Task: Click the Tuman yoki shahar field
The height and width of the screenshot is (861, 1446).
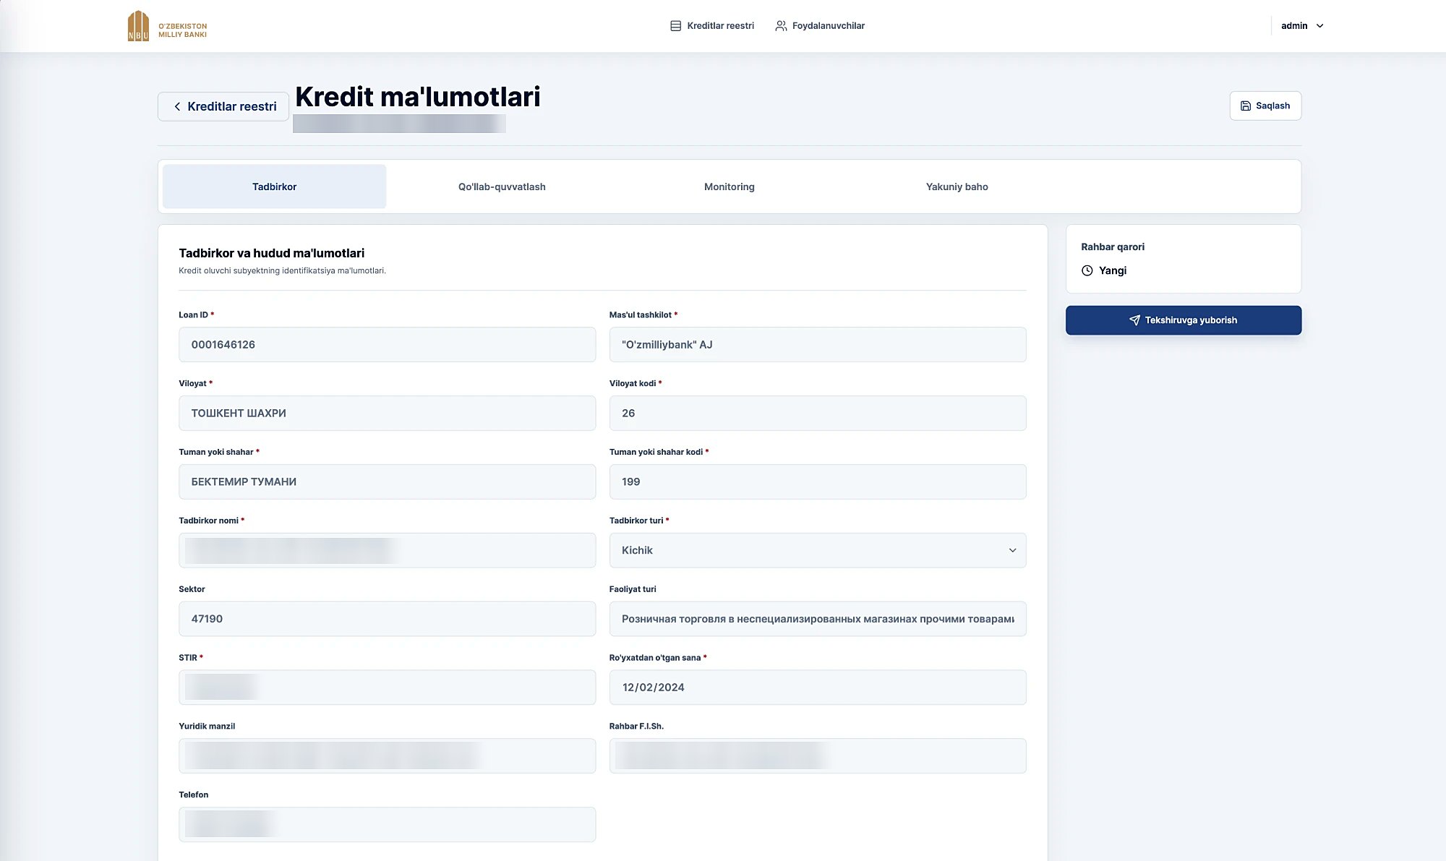Action: coord(387,481)
